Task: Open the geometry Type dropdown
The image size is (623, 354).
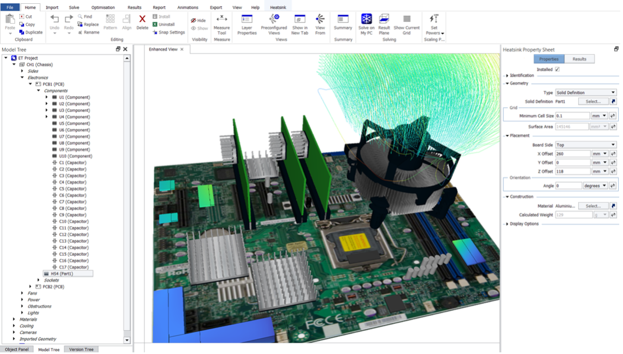Action: coord(586,93)
